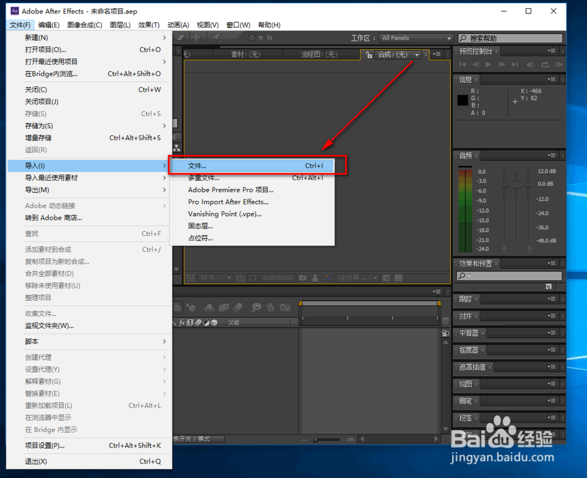Open the 图像合成(C) menu
Image resolution: width=587 pixels, height=478 pixels.
click(85, 25)
